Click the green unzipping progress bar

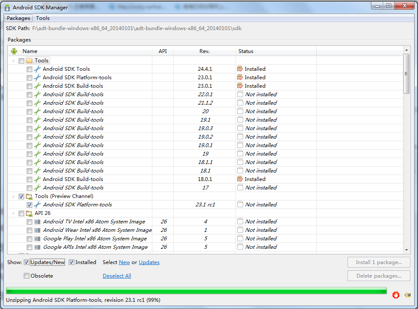[196, 291]
